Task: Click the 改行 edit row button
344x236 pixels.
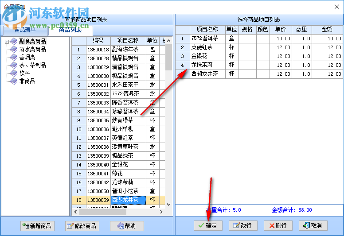Action: coord(243,225)
